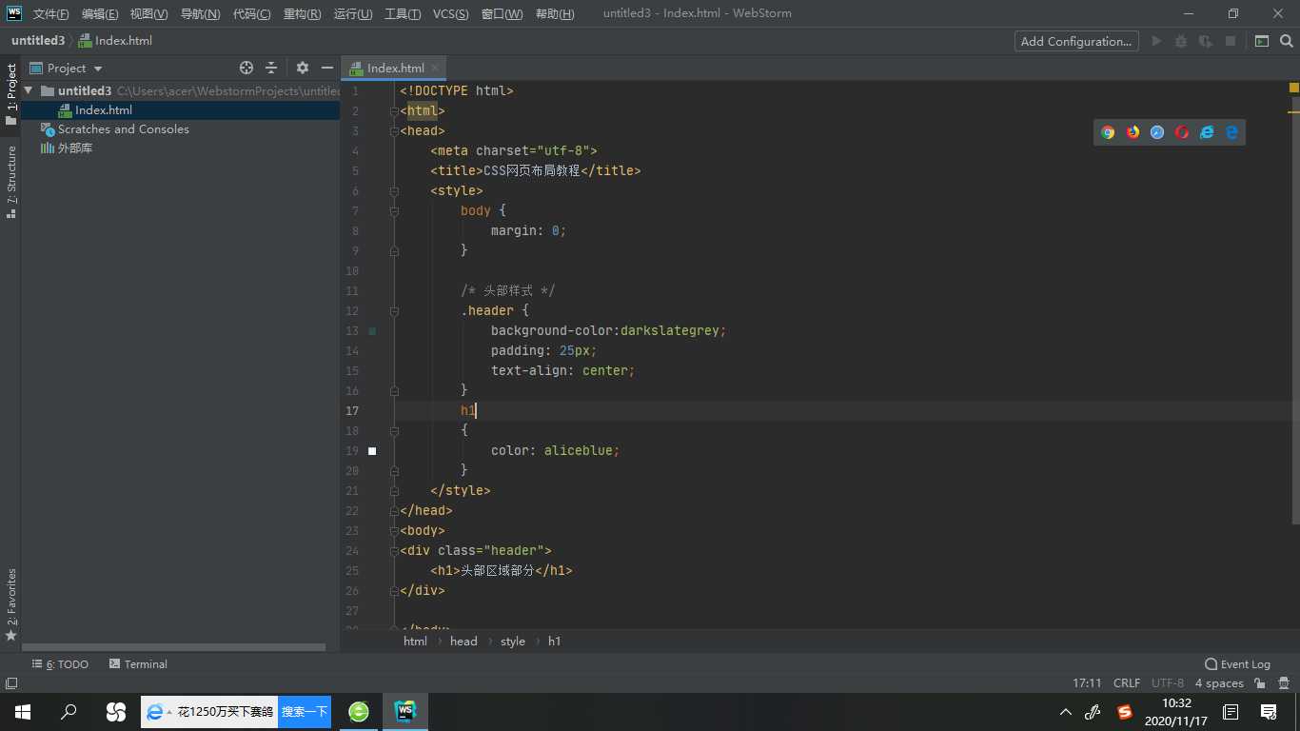The width and height of the screenshot is (1300, 731).
Task: Close the Index.html editor tab
Action: click(436, 68)
